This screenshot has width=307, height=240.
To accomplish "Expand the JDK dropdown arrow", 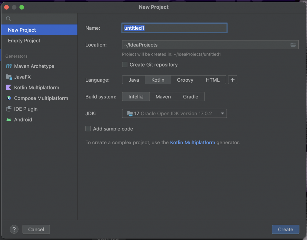I will (x=222, y=113).
